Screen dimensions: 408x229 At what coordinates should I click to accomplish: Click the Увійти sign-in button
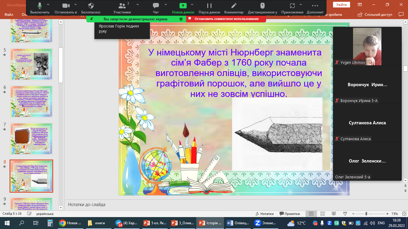coord(341,5)
